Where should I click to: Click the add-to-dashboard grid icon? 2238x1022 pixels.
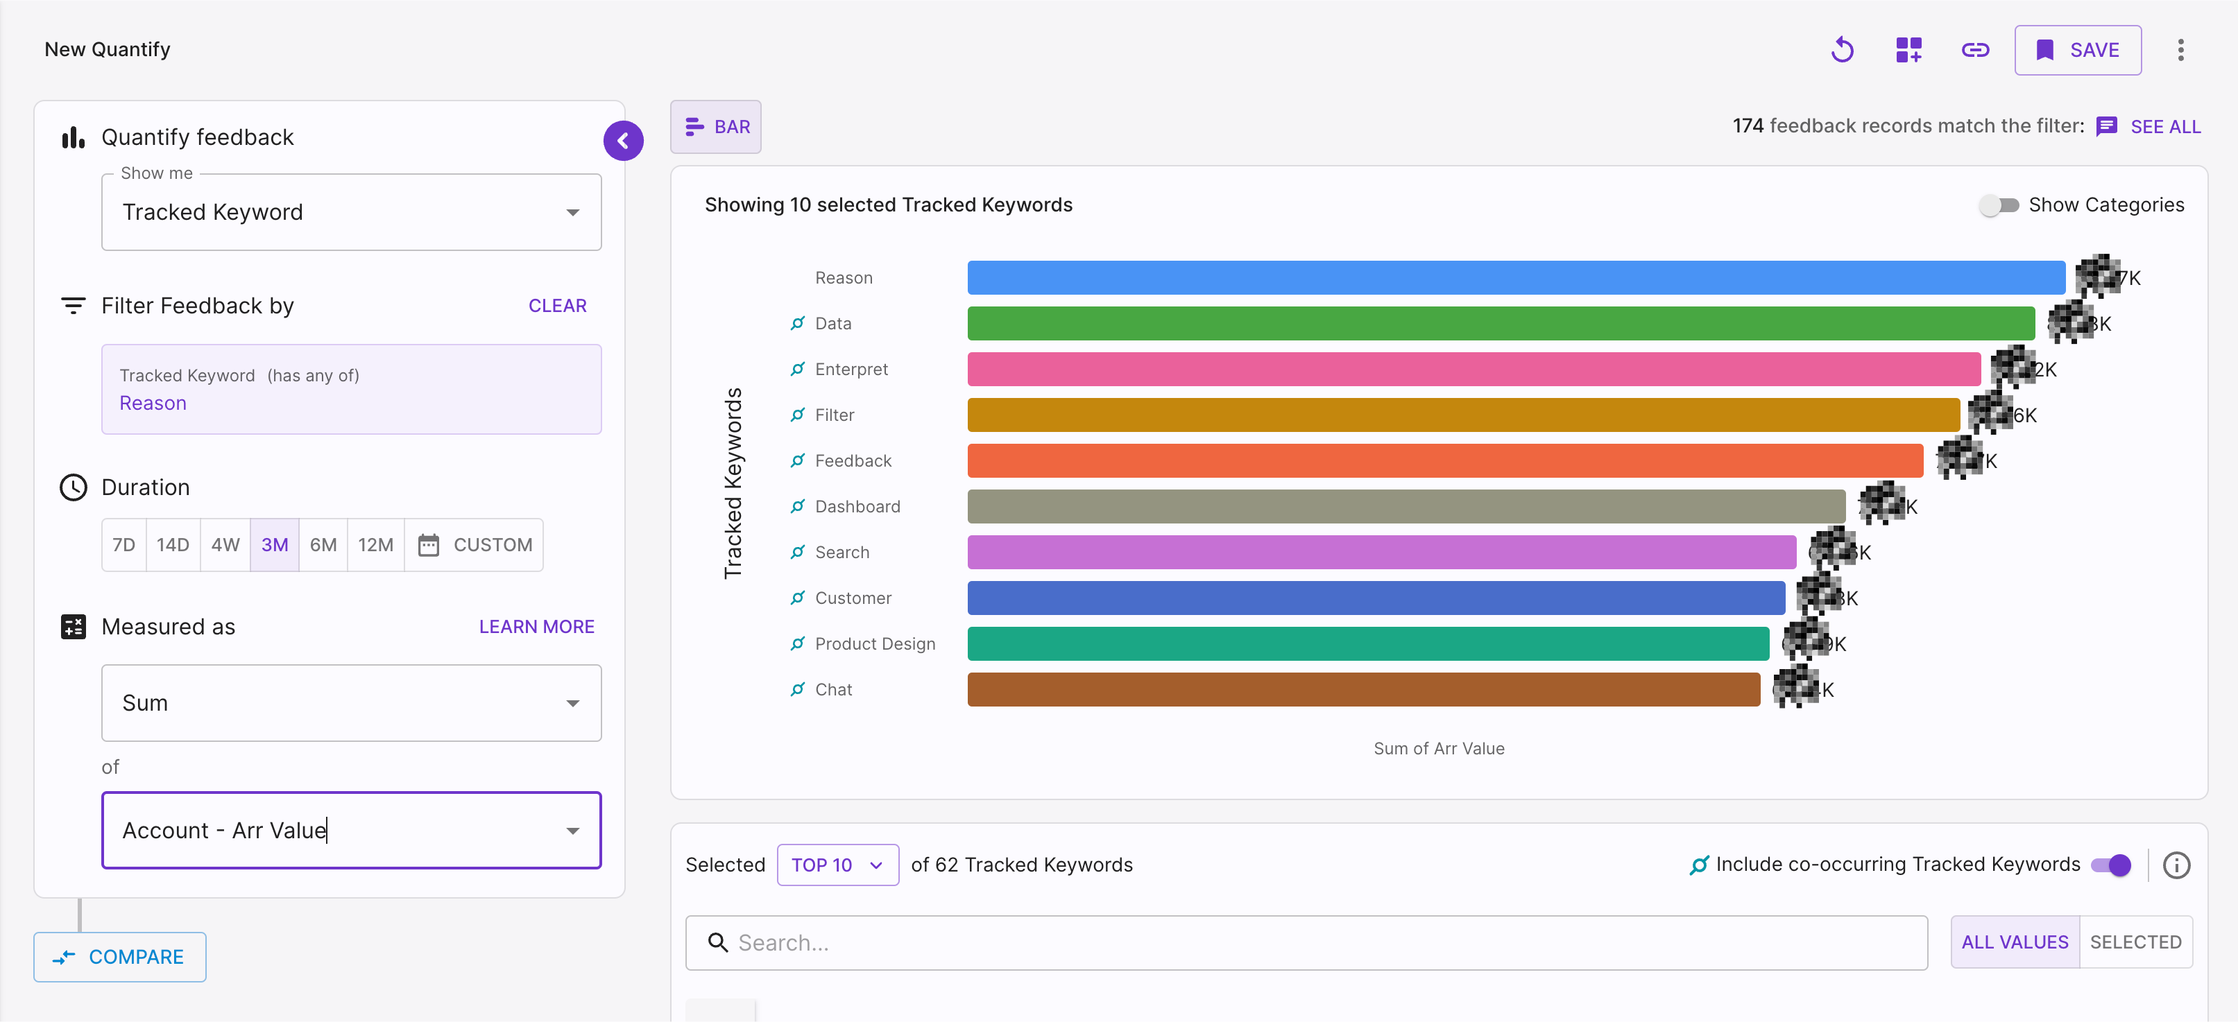pos(1908,49)
